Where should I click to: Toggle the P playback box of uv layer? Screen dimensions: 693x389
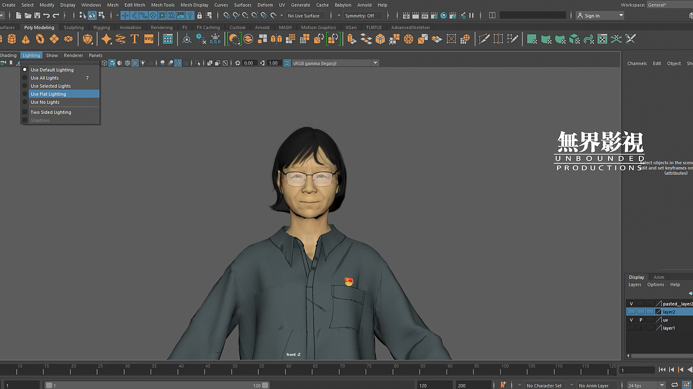tap(640, 320)
